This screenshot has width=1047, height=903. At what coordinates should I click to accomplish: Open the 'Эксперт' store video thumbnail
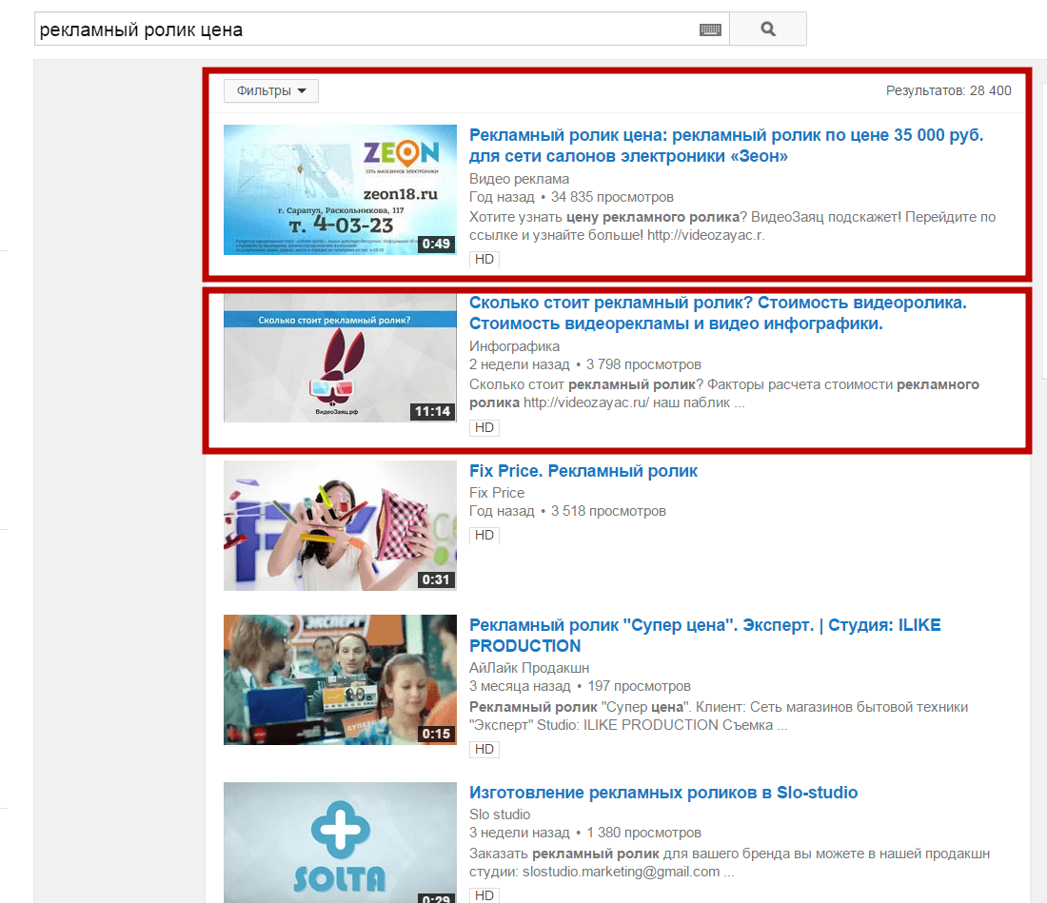(340, 680)
